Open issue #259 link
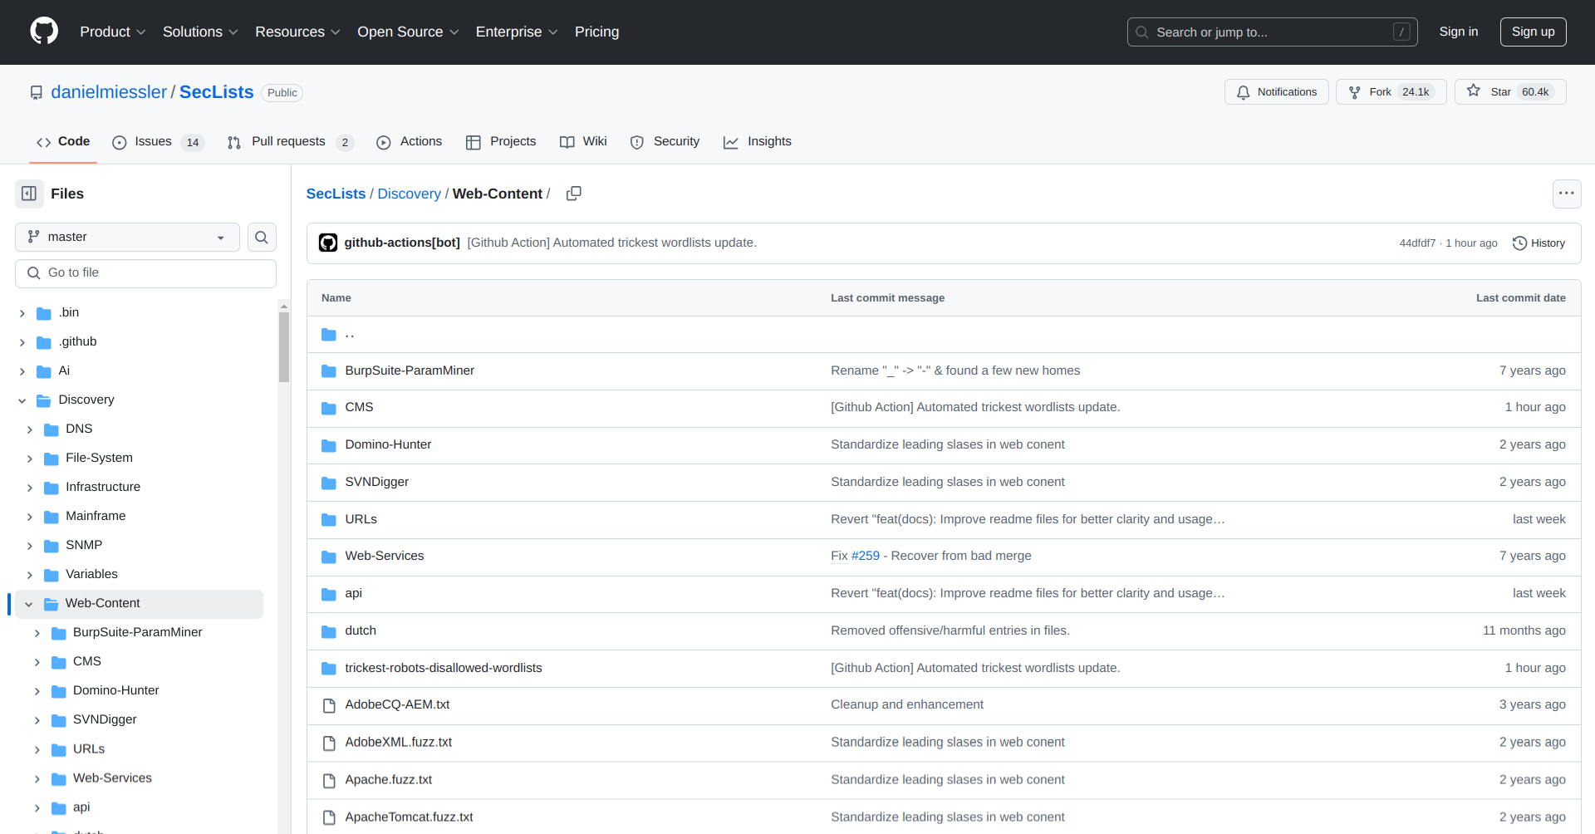Viewport: 1595px width, 834px height. [x=865, y=556]
